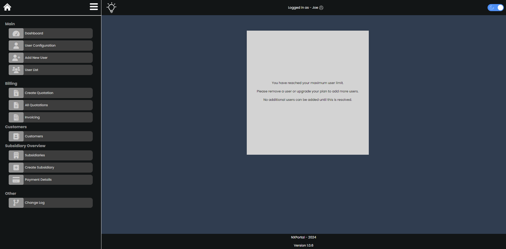The width and height of the screenshot is (506, 249).
Task: Open Payment Details label
Action: (x=38, y=180)
